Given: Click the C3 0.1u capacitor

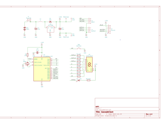Looking at the screenshot, I should pos(38,52).
